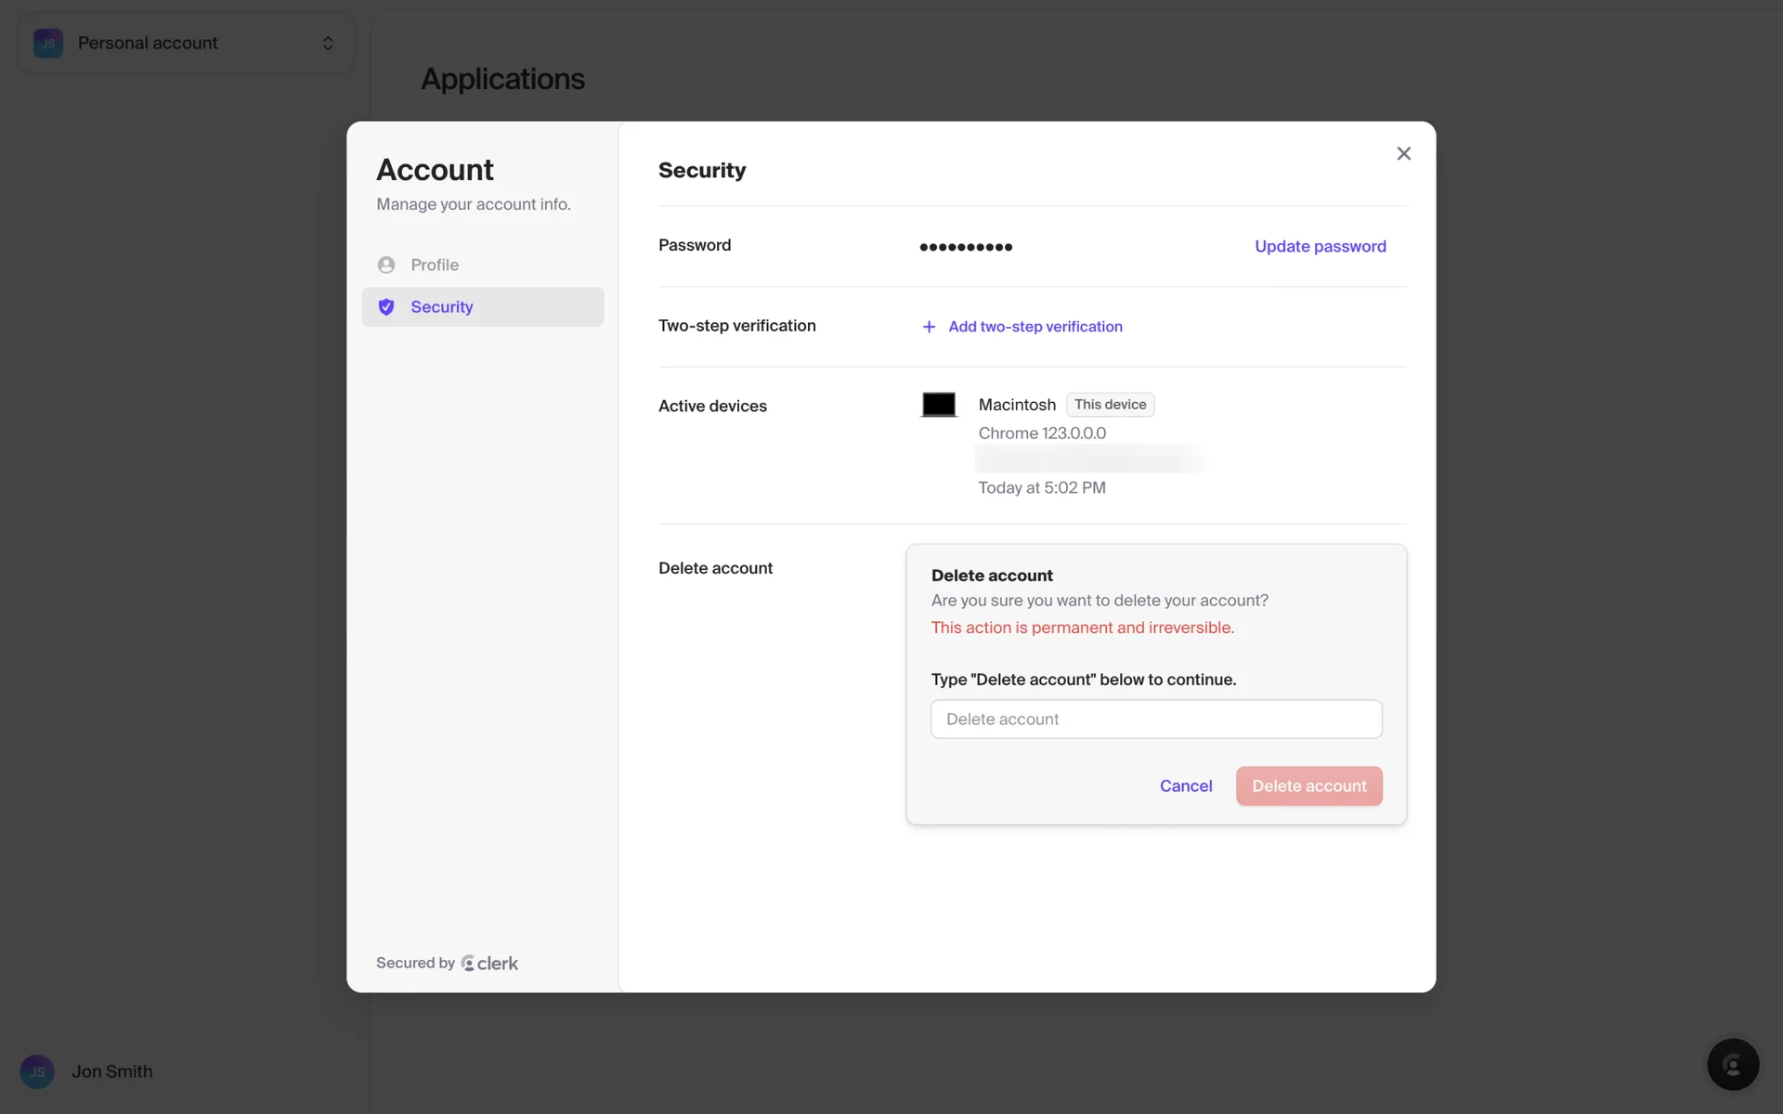
Task: Click the Profile person icon
Action: [386, 265]
